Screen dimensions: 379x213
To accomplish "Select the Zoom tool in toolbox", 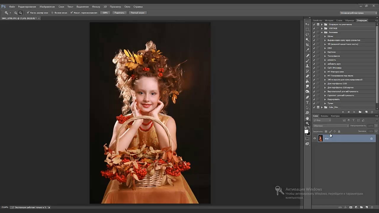I will (x=307, y=123).
